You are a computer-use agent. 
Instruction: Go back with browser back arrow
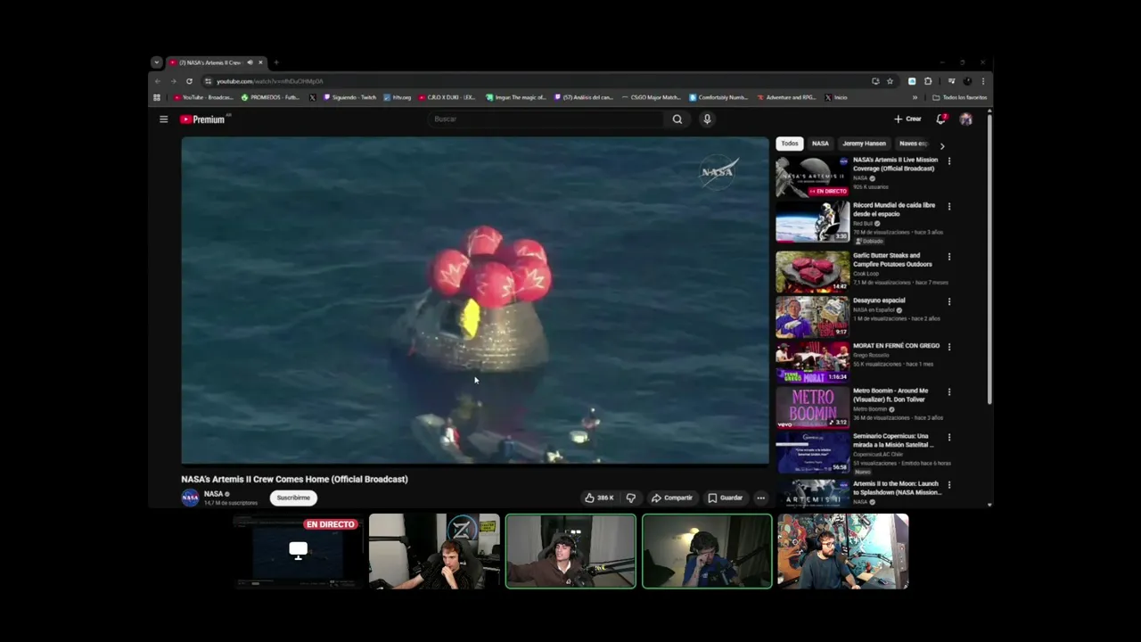coord(158,81)
